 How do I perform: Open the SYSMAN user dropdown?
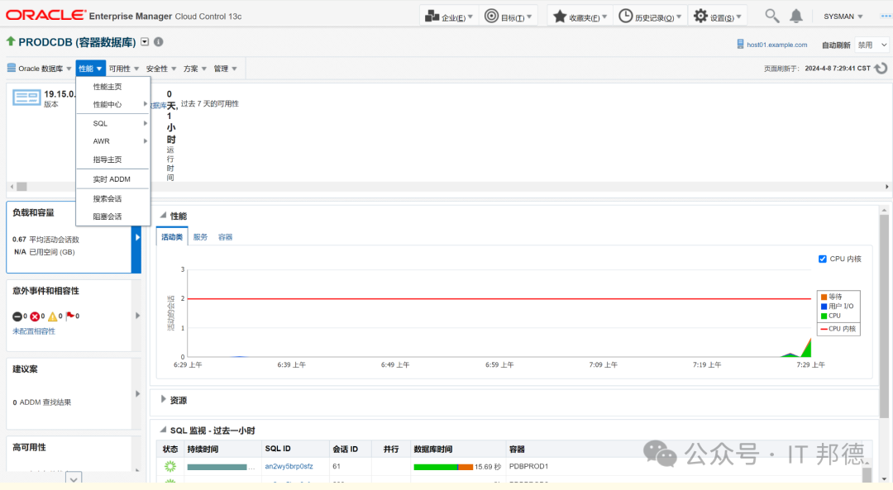[843, 17]
